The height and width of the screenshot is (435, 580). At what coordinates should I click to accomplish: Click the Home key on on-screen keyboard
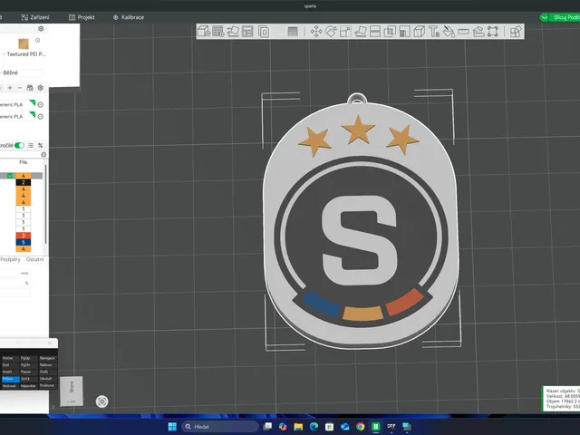click(10, 358)
